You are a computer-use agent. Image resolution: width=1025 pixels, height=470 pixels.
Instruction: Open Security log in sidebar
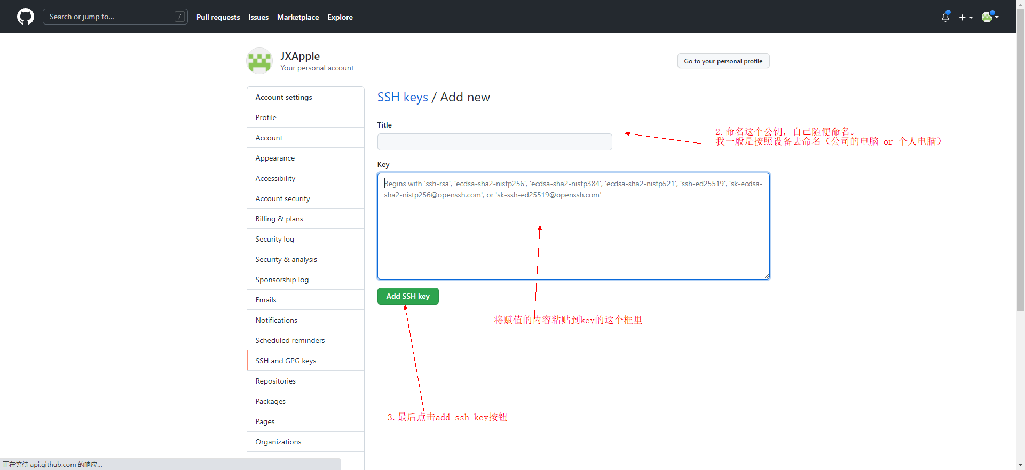[305, 239]
